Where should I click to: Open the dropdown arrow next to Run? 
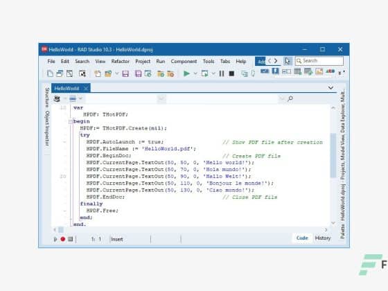point(195,73)
